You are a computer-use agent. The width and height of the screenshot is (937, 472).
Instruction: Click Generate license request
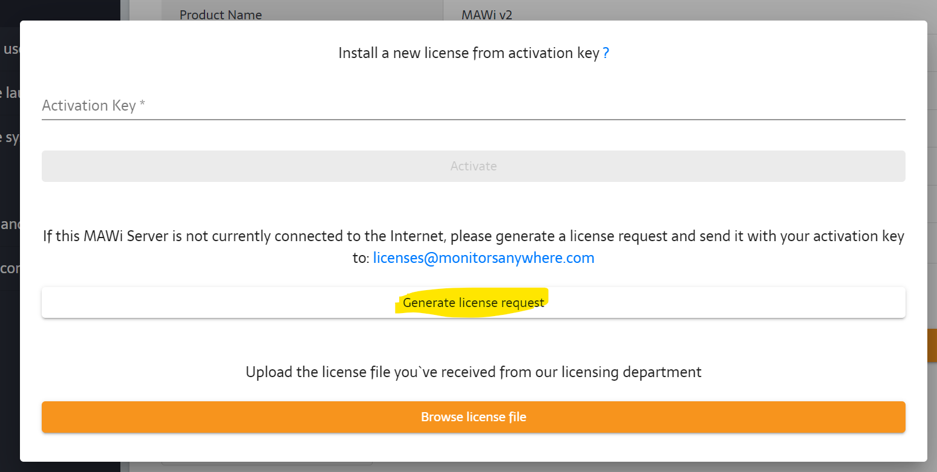(x=473, y=302)
